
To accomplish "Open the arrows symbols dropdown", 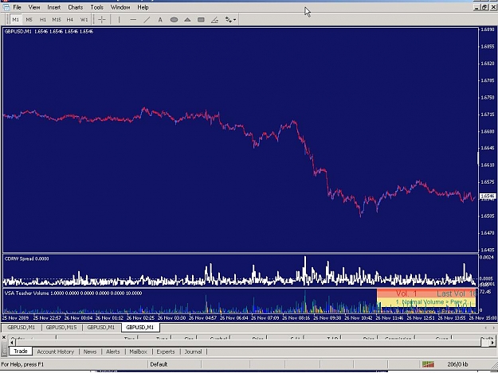I will 230,20.
